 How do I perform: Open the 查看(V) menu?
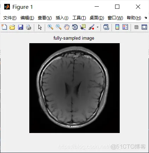(x=45, y=18)
